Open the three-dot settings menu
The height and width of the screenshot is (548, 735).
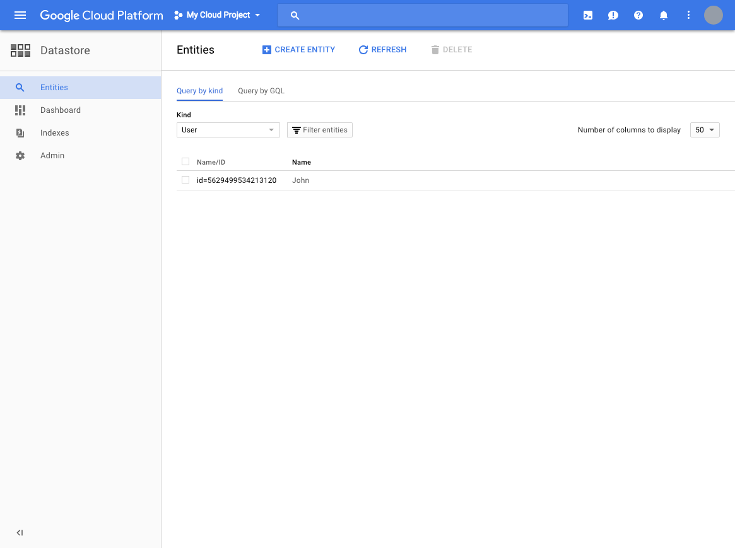pyautogui.click(x=688, y=15)
